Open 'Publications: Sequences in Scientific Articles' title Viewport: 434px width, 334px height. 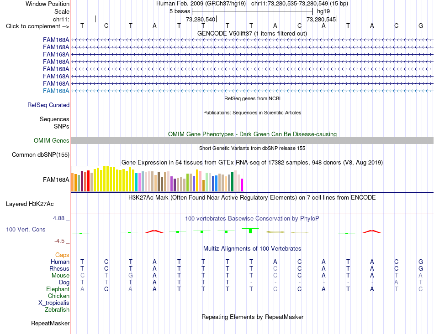coord(252,113)
